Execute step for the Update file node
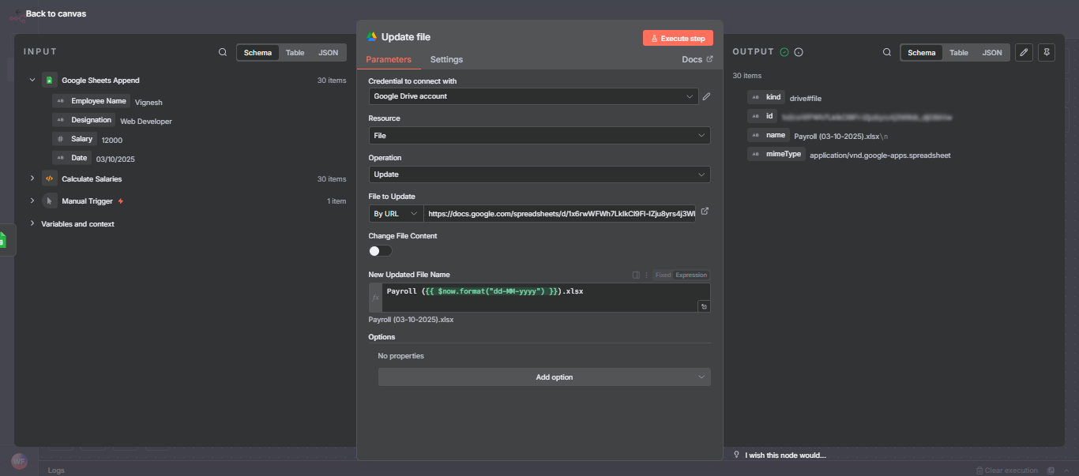This screenshot has width=1079, height=476. coord(677,37)
